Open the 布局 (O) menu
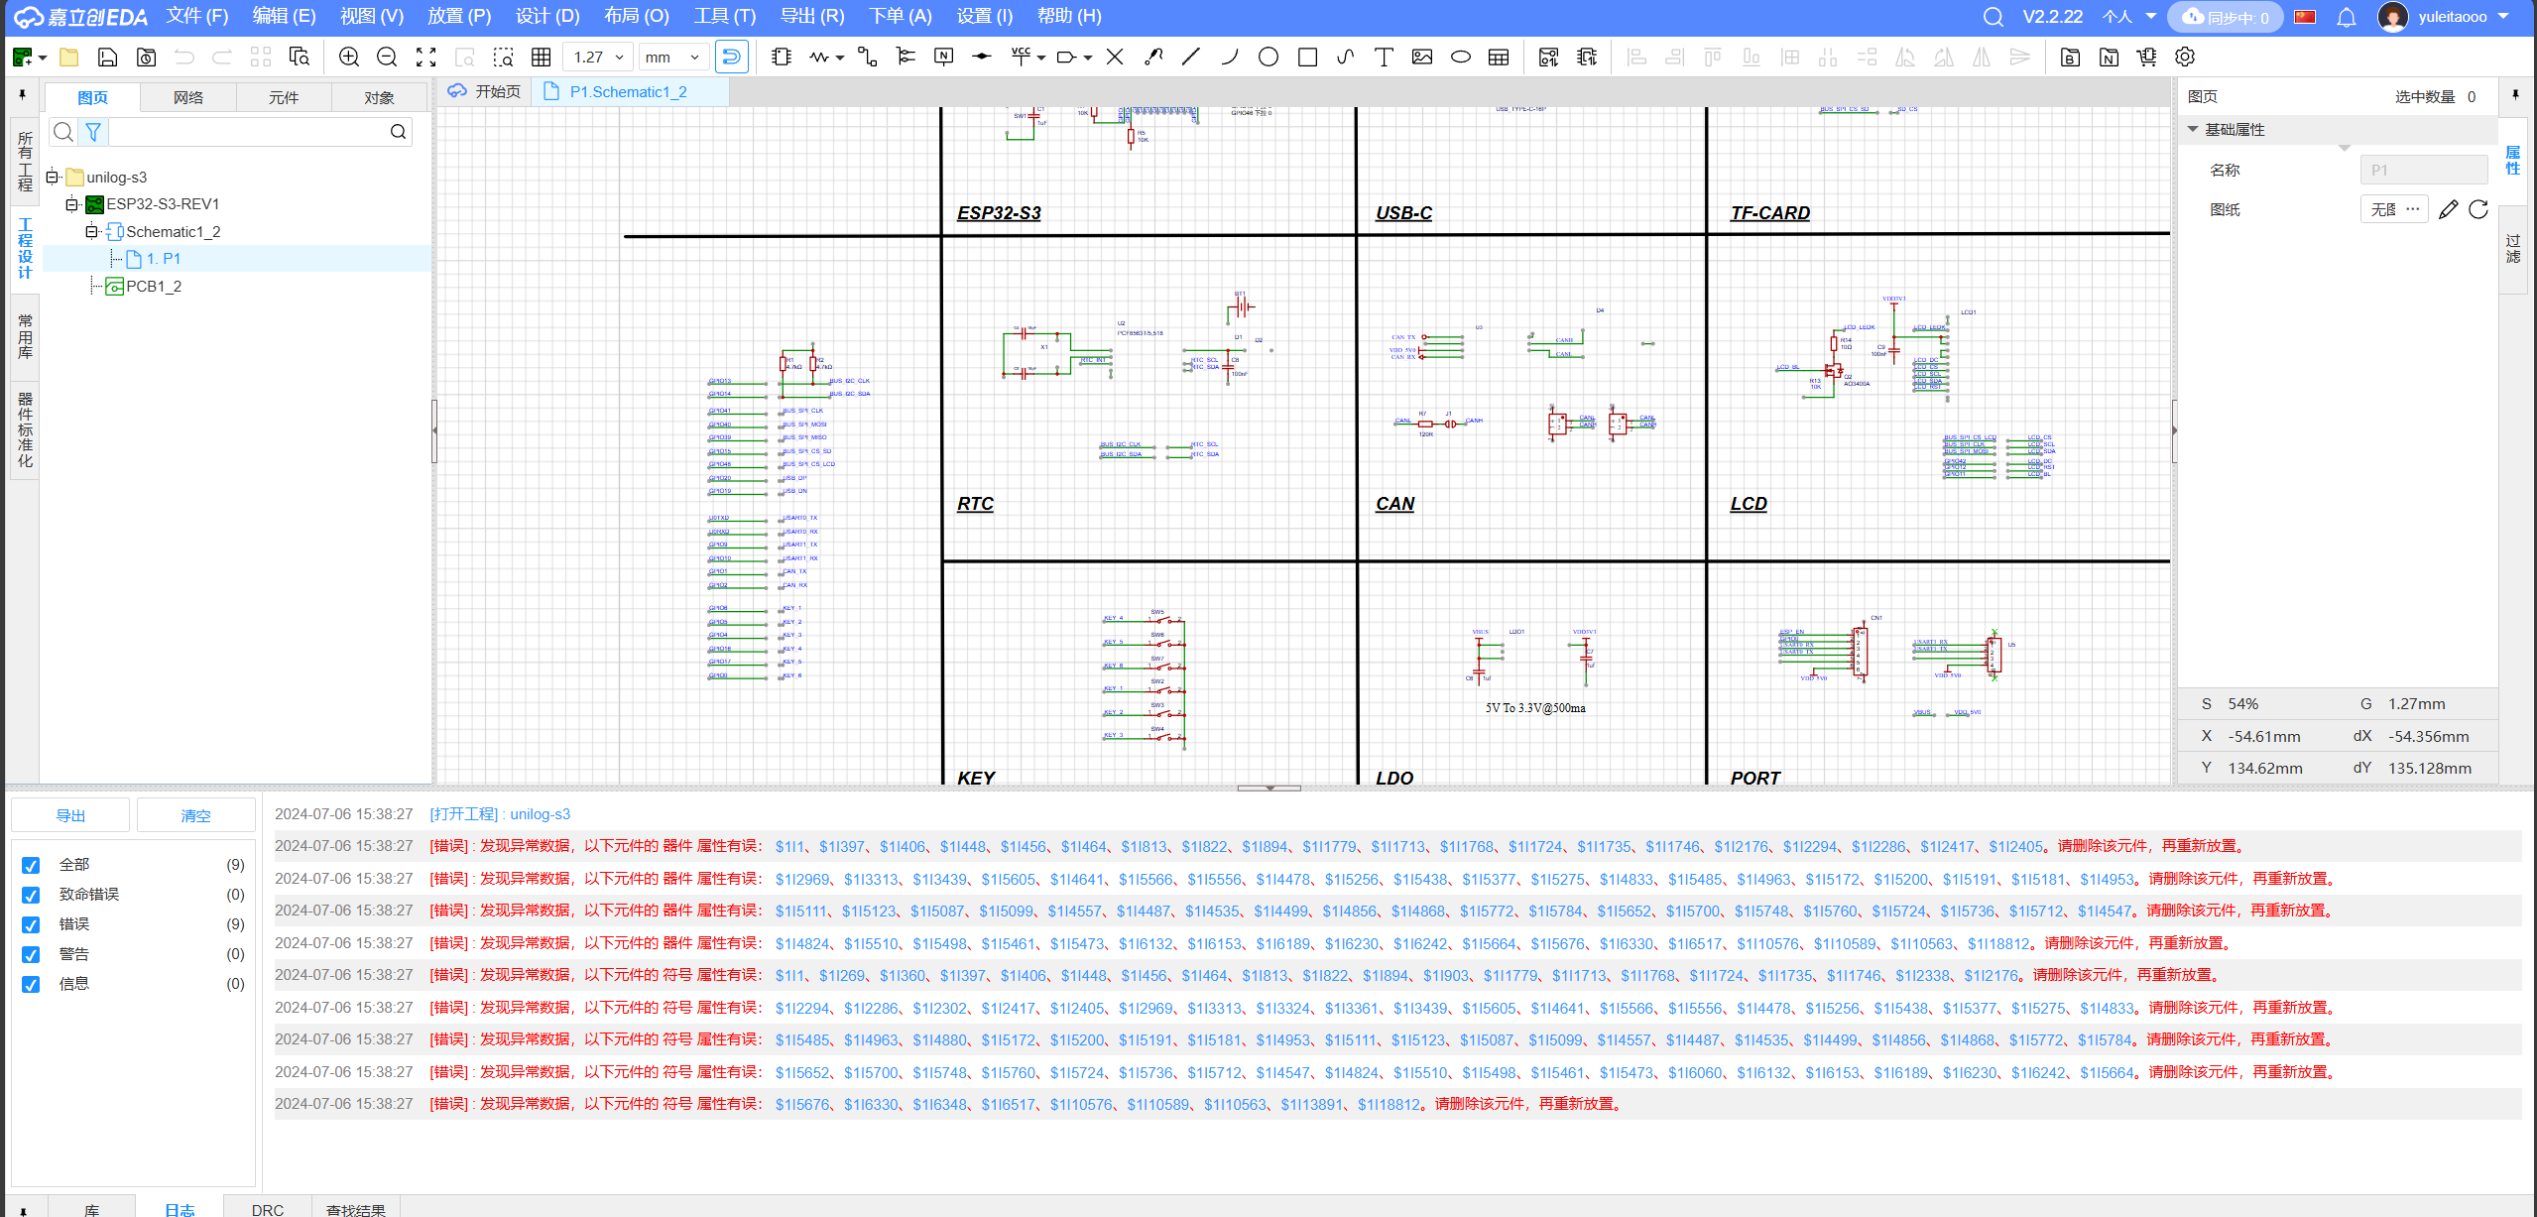 click(x=636, y=16)
